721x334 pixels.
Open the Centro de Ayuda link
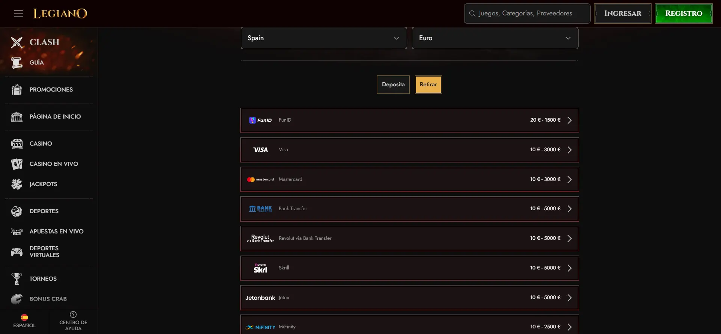(73, 321)
